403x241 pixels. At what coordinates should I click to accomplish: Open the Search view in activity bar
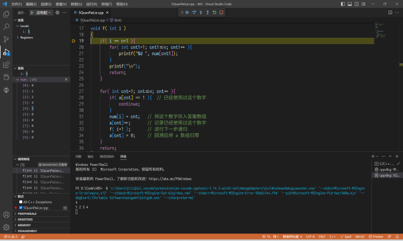tap(6, 27)
